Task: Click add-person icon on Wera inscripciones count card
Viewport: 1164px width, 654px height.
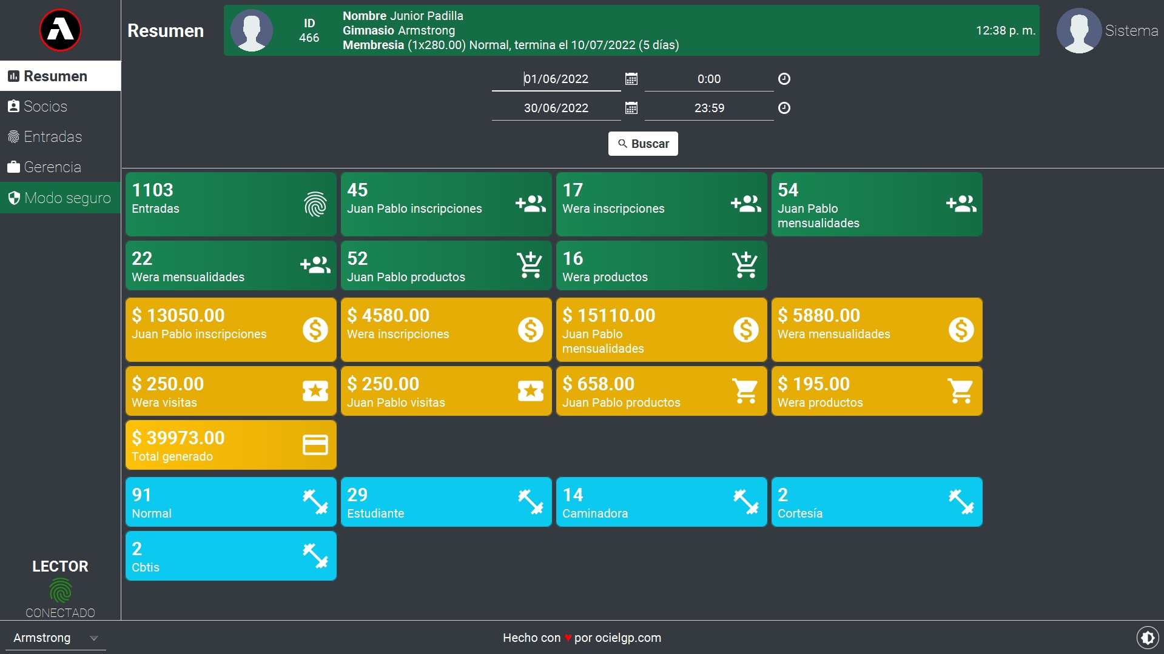Action: click(746, 204)
